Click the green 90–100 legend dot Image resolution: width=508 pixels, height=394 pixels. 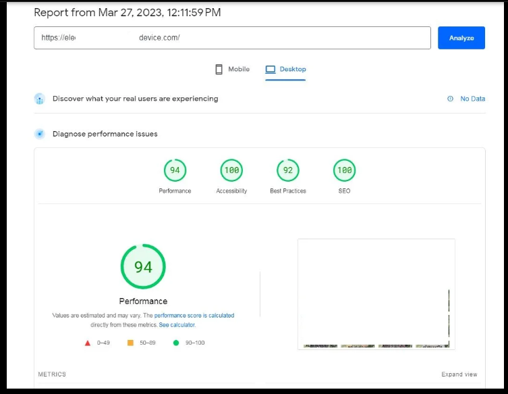point(176,343)
